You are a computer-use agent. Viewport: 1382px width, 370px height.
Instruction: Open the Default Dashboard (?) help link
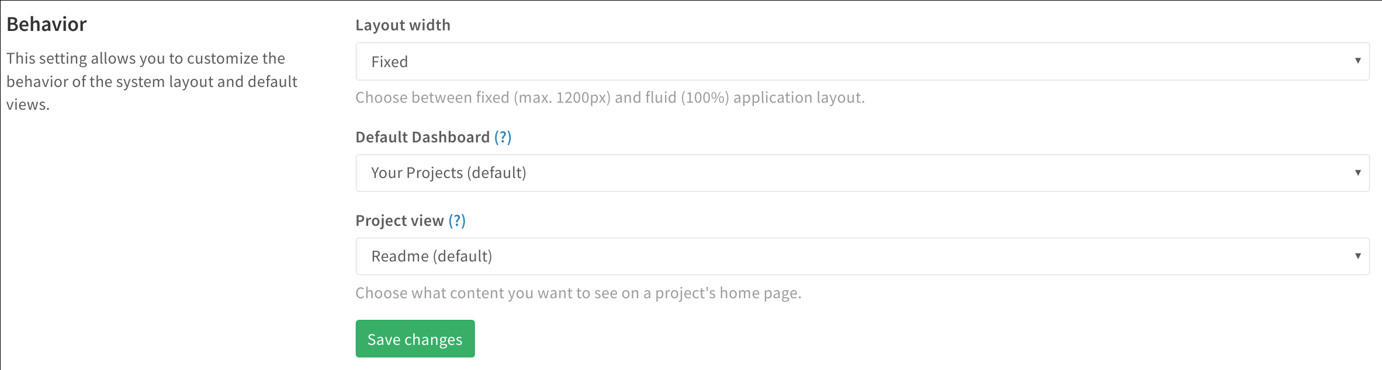point(503,137)
